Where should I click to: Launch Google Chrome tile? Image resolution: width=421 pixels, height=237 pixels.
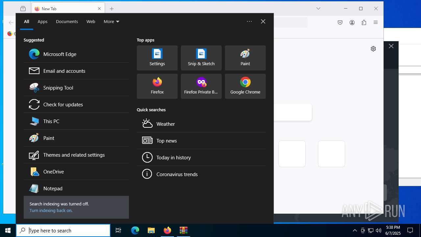coord(245,86)
